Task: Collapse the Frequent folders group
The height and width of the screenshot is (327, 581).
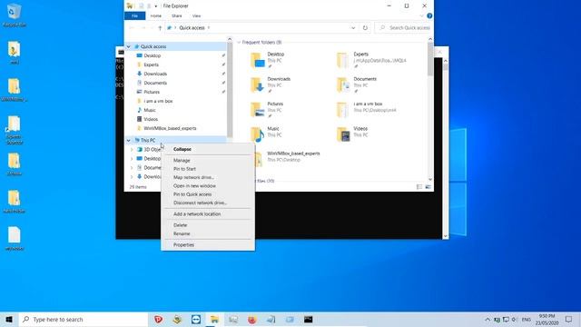Action: click(x=239, y=43)
